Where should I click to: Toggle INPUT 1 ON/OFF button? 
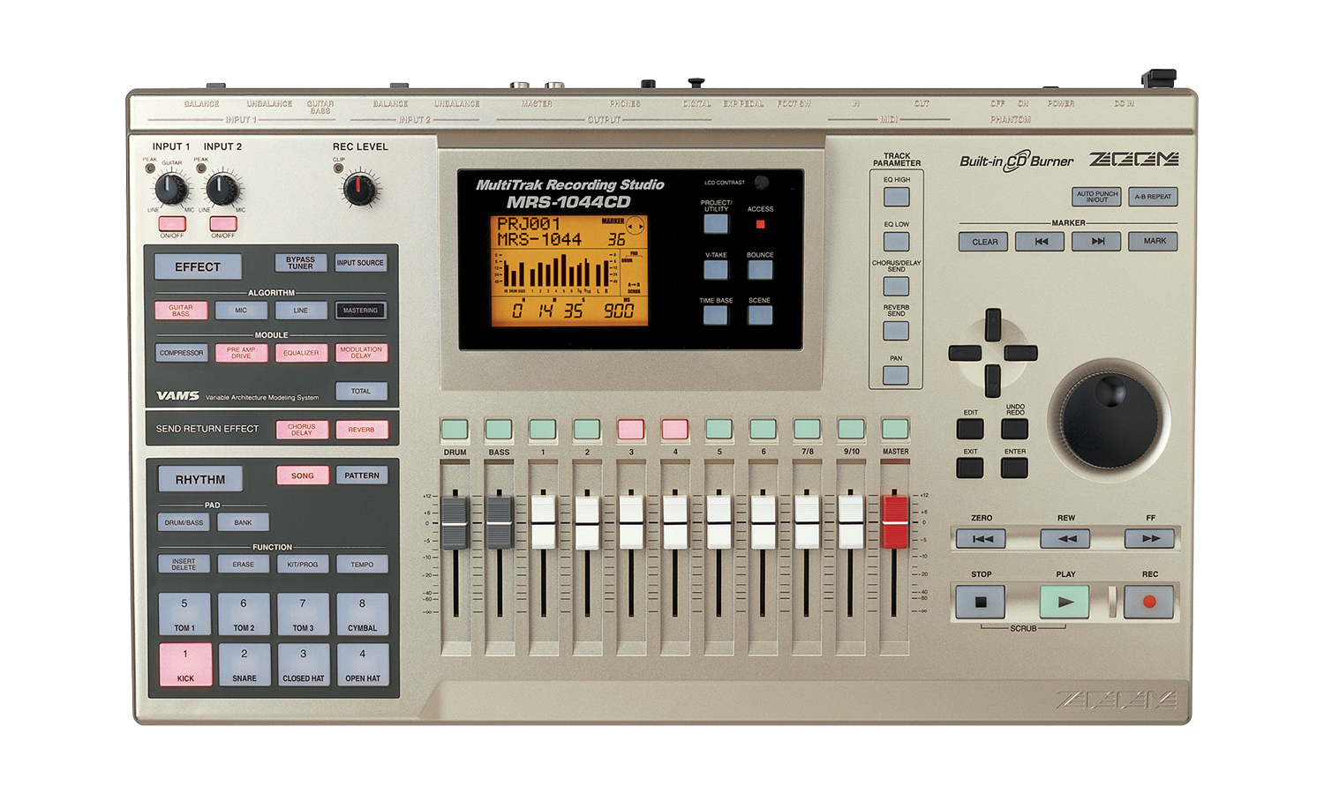(172, 223)
